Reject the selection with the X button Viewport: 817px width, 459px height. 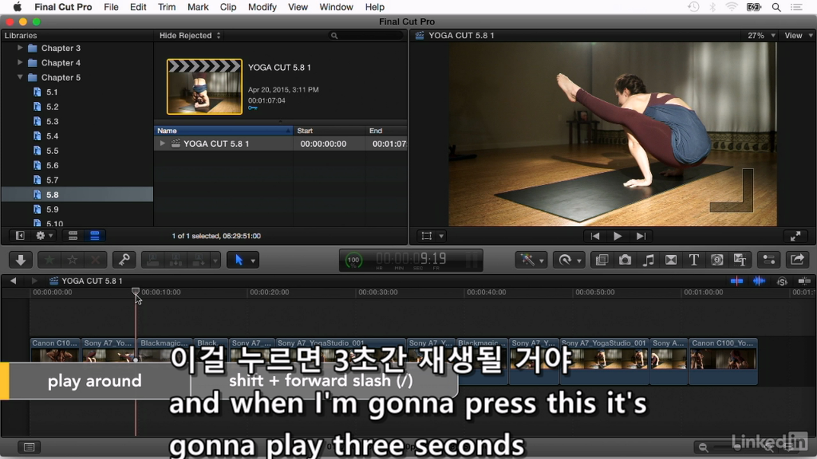[x=95, y=259]
